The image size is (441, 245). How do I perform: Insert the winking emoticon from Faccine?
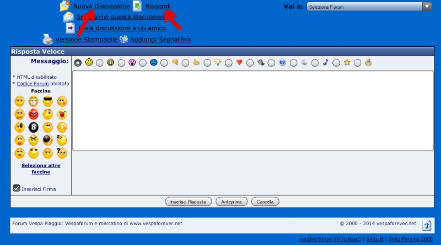(48, 114)
